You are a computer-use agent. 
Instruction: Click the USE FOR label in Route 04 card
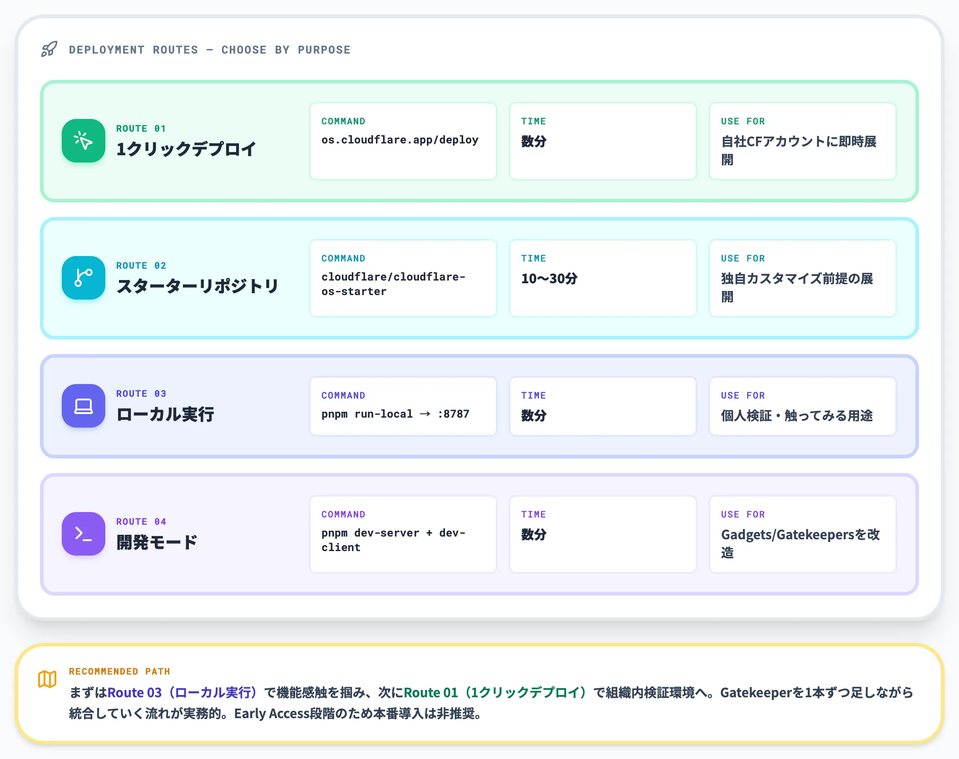(x=743, y=514)
